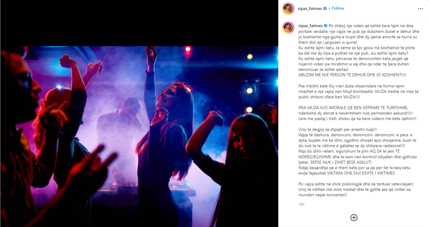This screenshot has width=429, height=227.
Task: Click the load more comments plus icon
Action: click(x=354, y=218)
